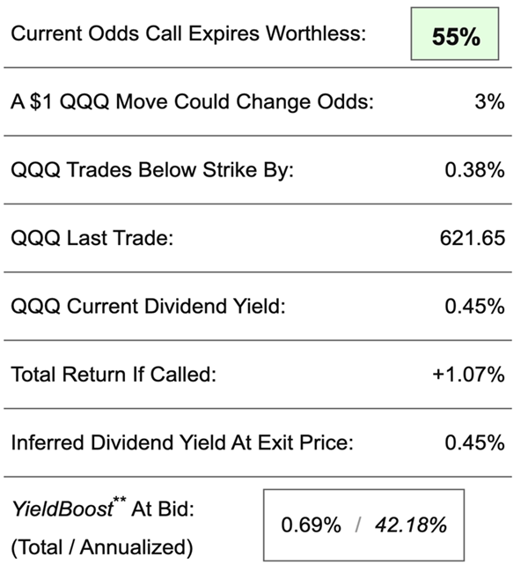The height and width of the screenshot is (572, 528).
Task: Click the 0.69% total YieldBoost value
Action: (x=311, y=526)
